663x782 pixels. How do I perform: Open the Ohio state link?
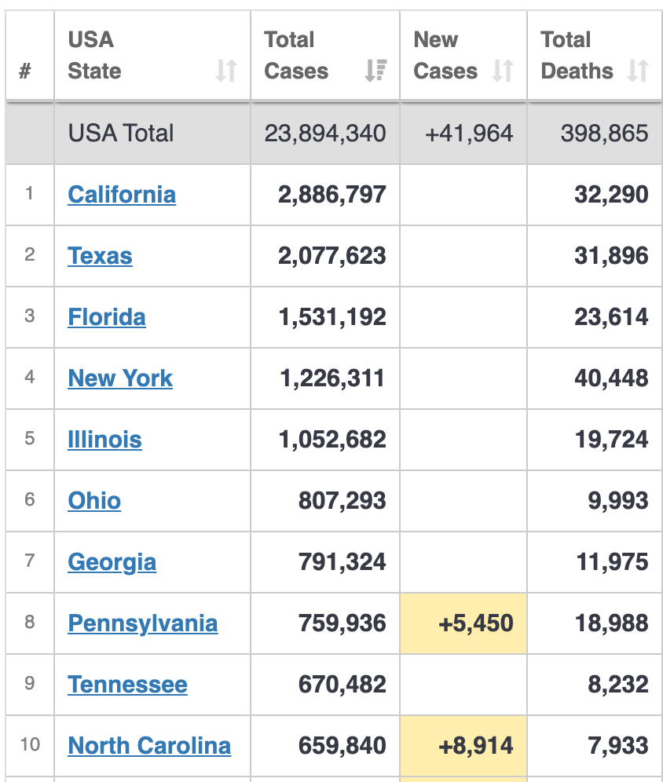click(94, 501)
